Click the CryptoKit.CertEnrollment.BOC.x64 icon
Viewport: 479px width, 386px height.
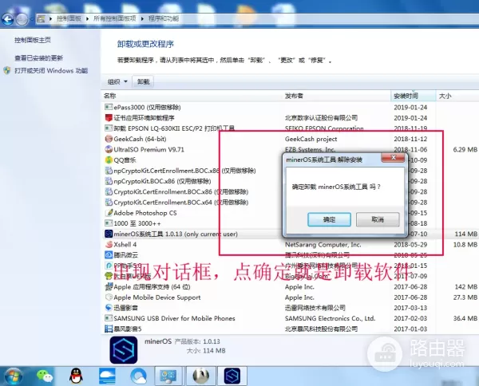point(109,202)
